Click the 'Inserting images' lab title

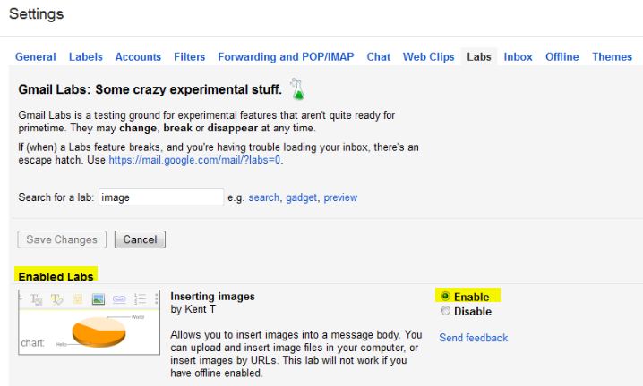pyautogui.click(x=212, y=297)
